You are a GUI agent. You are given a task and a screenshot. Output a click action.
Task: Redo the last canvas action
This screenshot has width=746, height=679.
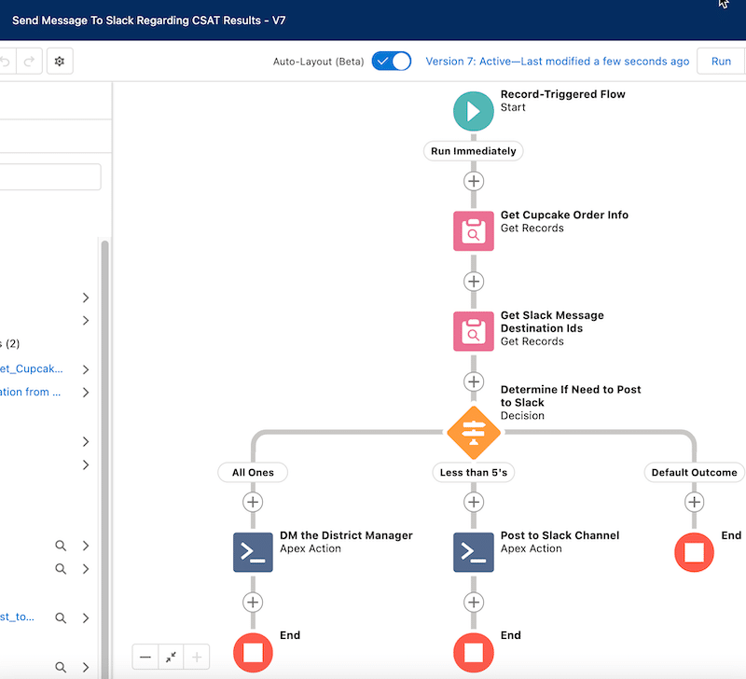coord(30,62)
